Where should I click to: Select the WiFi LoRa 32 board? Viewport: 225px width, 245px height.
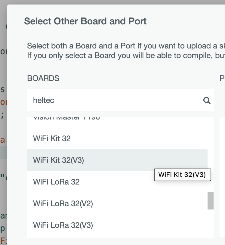point(56,182)
